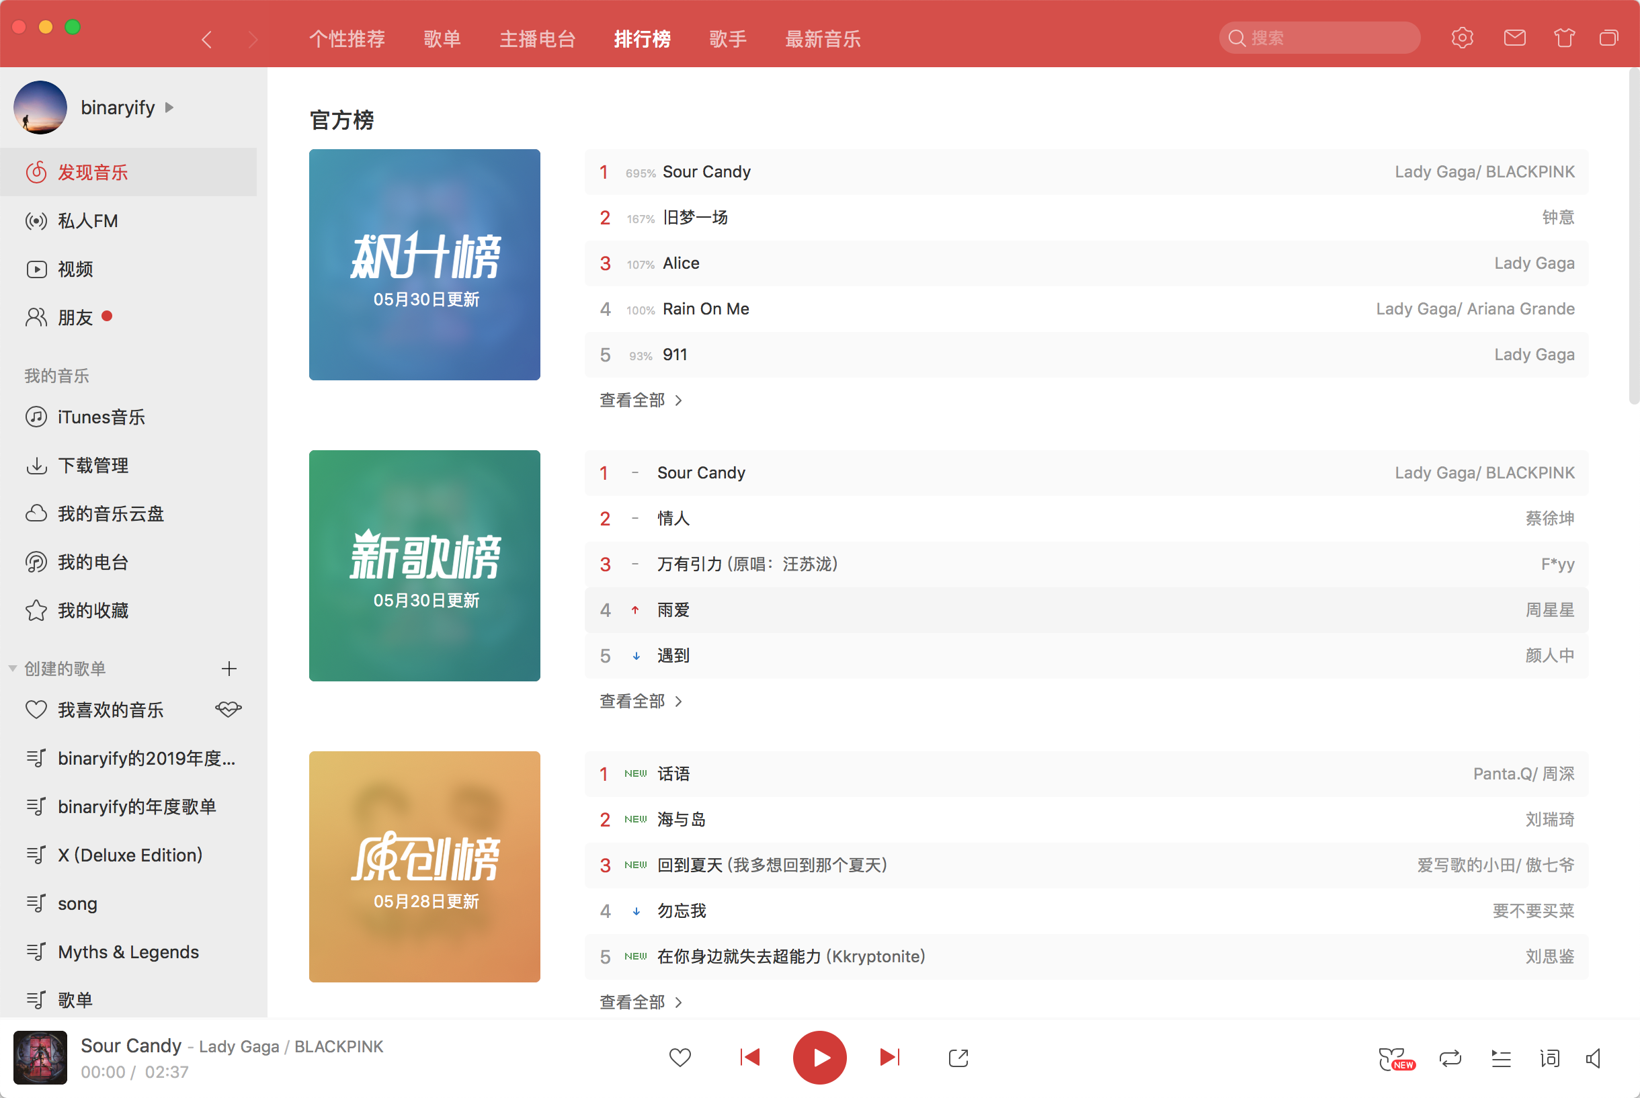Open 下载管理 download manager

click(93, 465)
